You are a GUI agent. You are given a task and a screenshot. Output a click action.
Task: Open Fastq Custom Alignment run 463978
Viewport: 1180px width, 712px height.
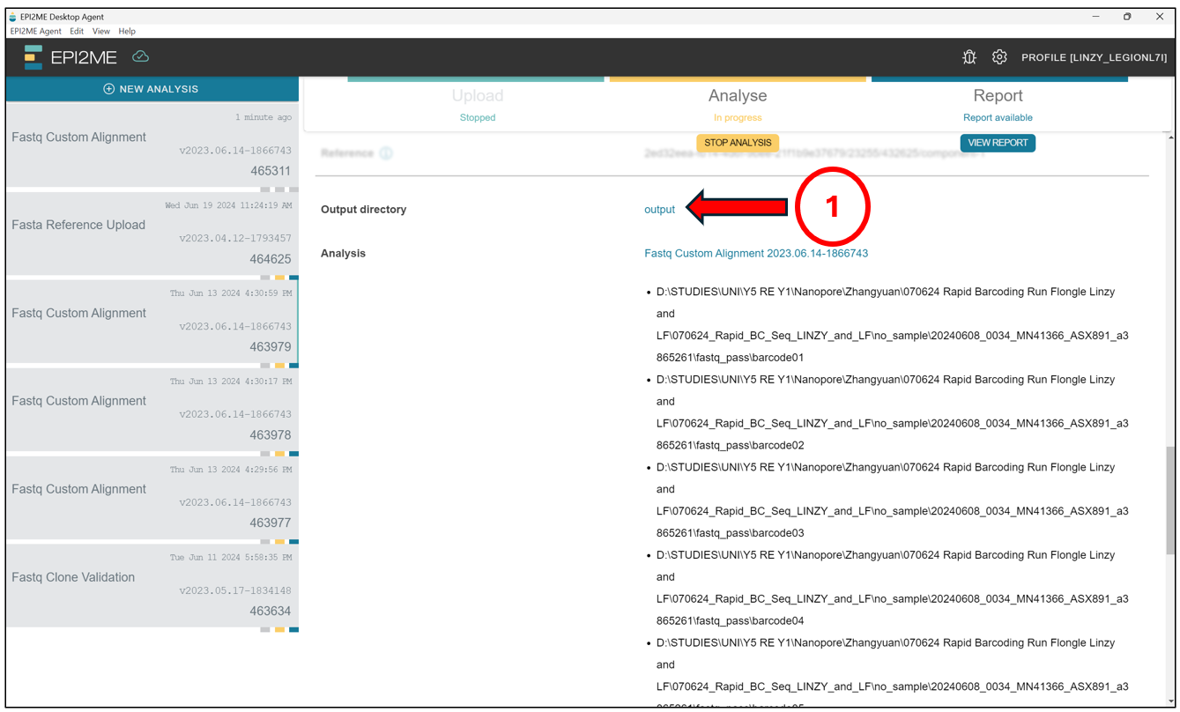coord(152,409)
